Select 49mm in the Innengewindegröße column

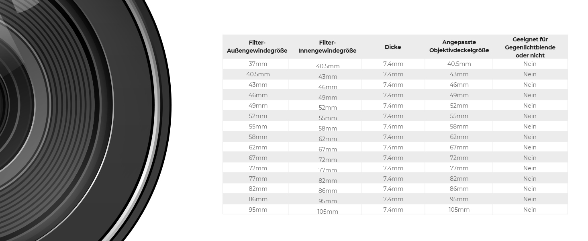pyautogui.click(x=328, y=98)
